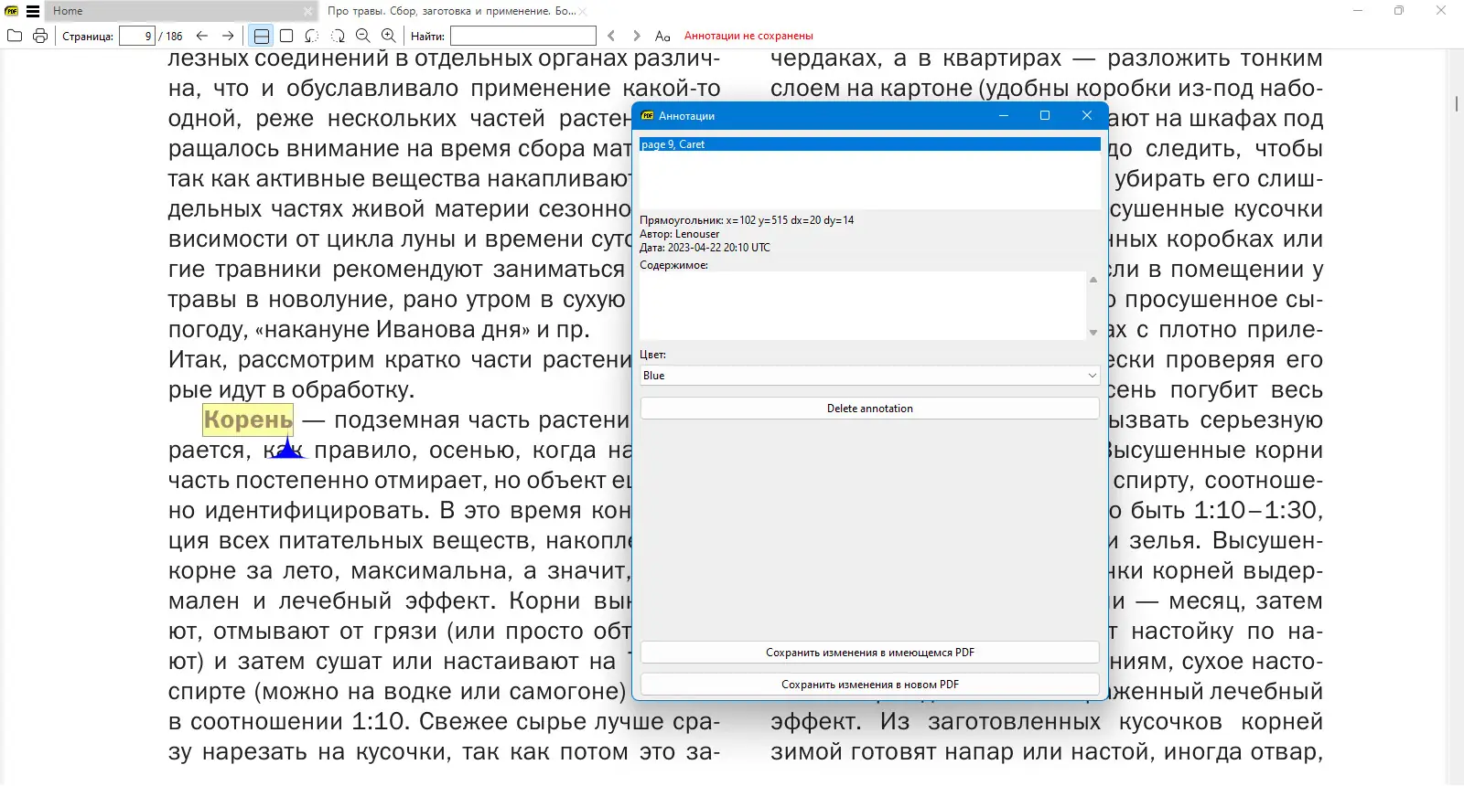Screen dimensions: 1464x786
Task: Print the document
Action: (40, 36)
